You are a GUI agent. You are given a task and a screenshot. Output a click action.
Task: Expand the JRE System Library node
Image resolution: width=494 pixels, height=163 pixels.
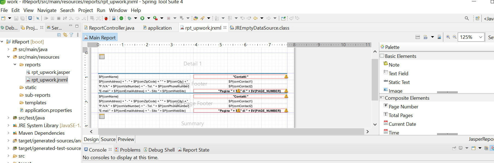click(x=8, y=125)
